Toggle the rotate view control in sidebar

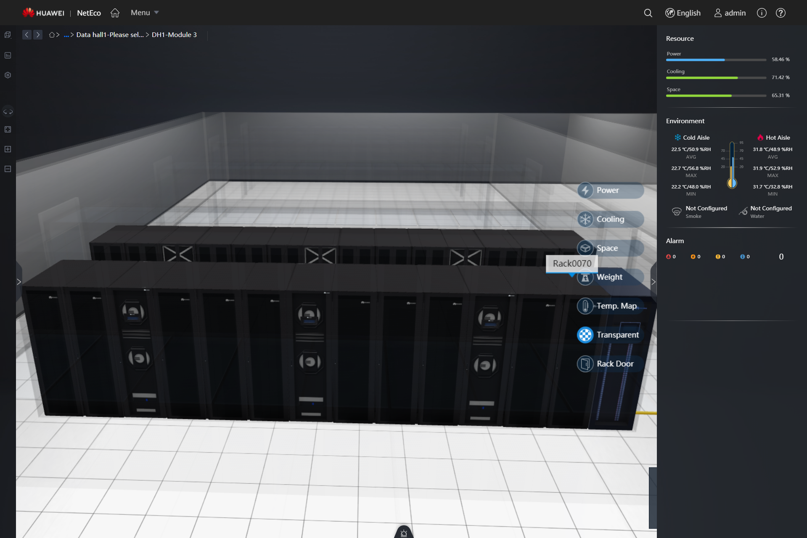(8, 111)
